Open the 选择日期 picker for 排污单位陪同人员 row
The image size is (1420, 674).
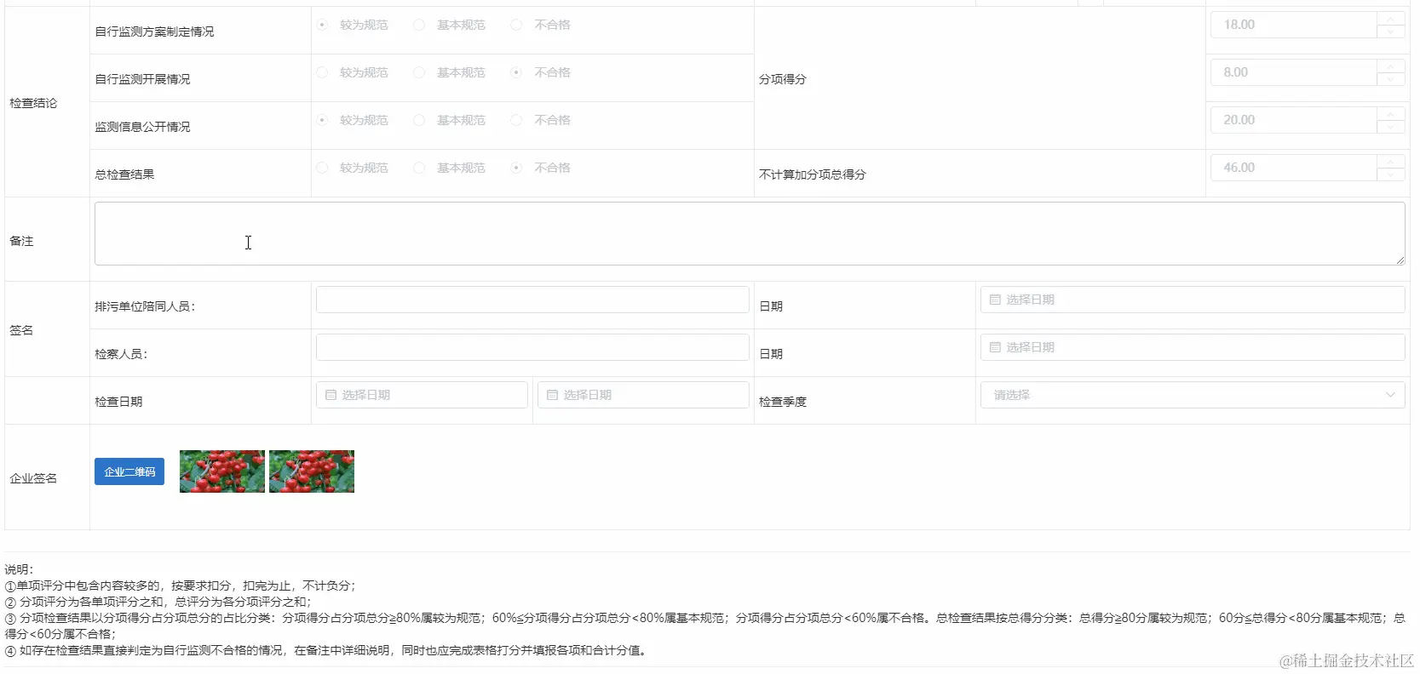tap(1193, 300)
